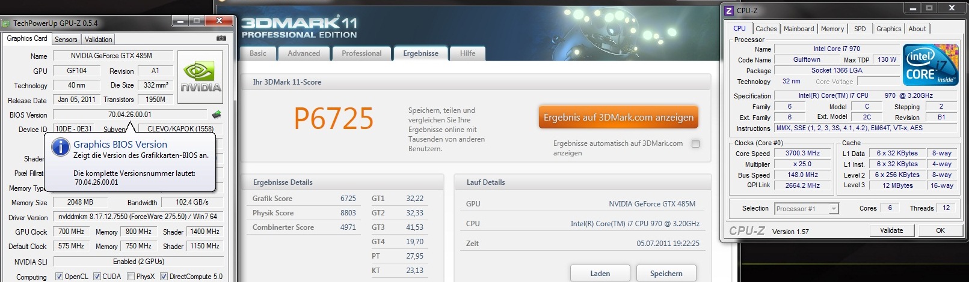Click the Instructions list in CPU-Z

(867, 128)
